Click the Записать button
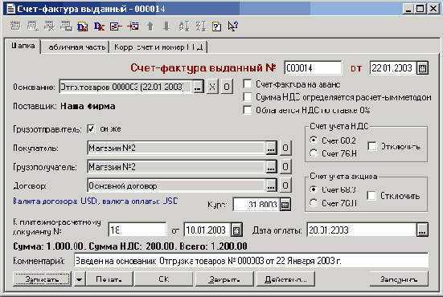 42,279
